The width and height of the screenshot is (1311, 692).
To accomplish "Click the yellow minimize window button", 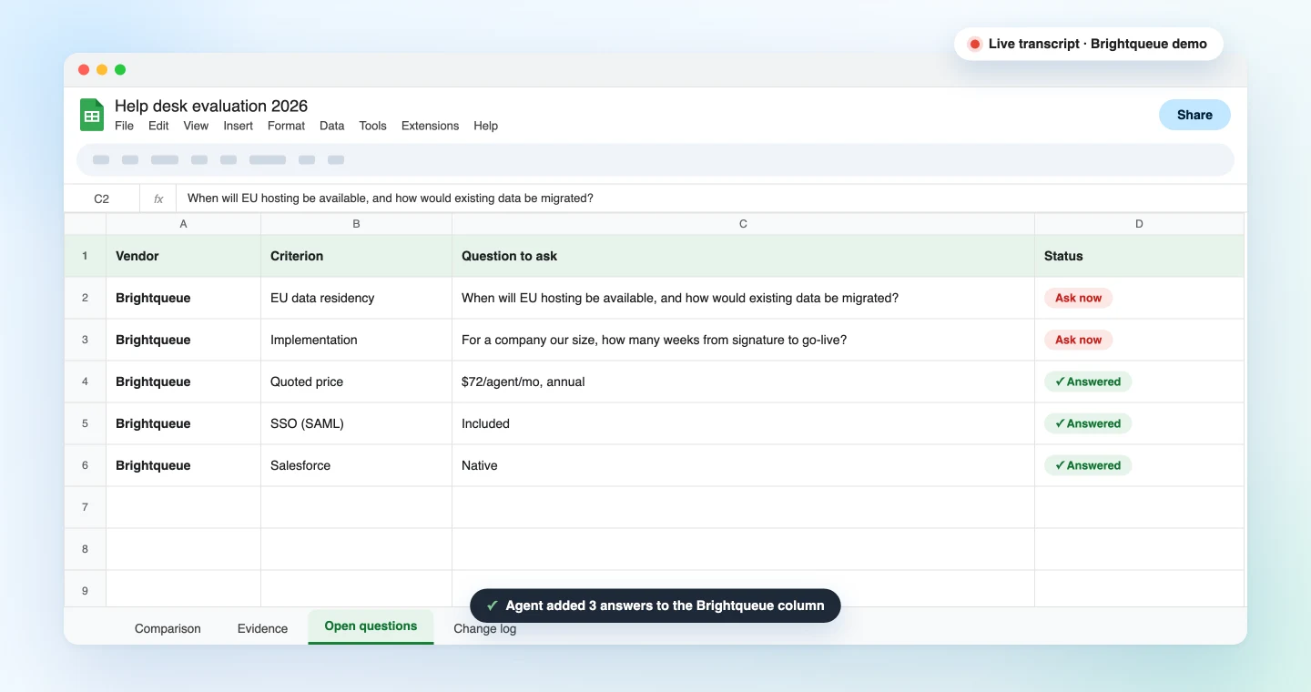I will 102,70.
